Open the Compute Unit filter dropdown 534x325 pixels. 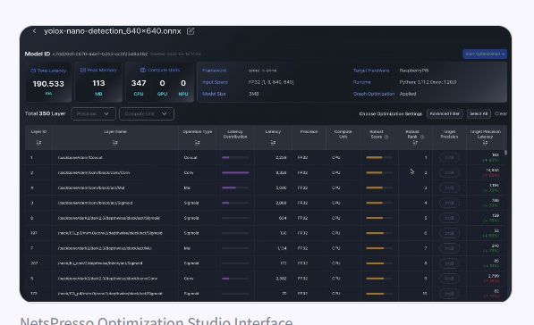tap(147, 114)
